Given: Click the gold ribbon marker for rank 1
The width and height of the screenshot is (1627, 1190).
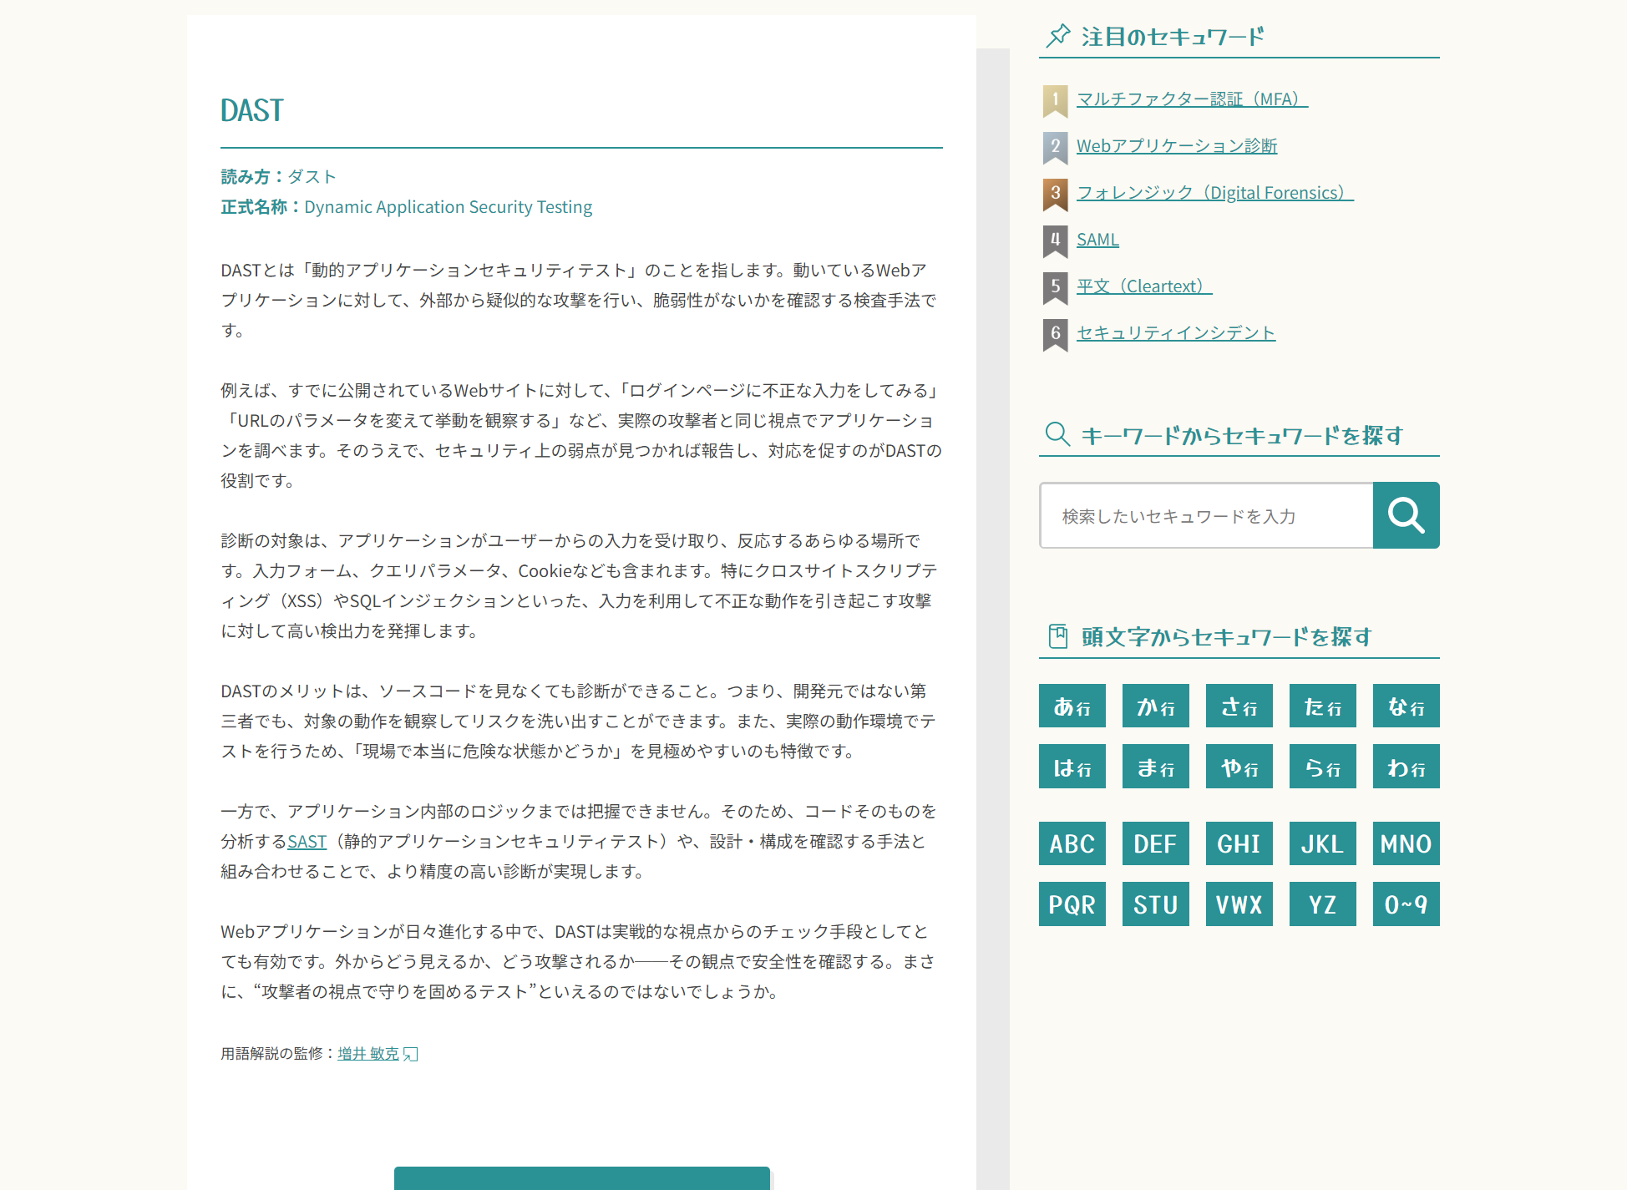Looking at the screenshot, I should click(x=1054, y=101).
